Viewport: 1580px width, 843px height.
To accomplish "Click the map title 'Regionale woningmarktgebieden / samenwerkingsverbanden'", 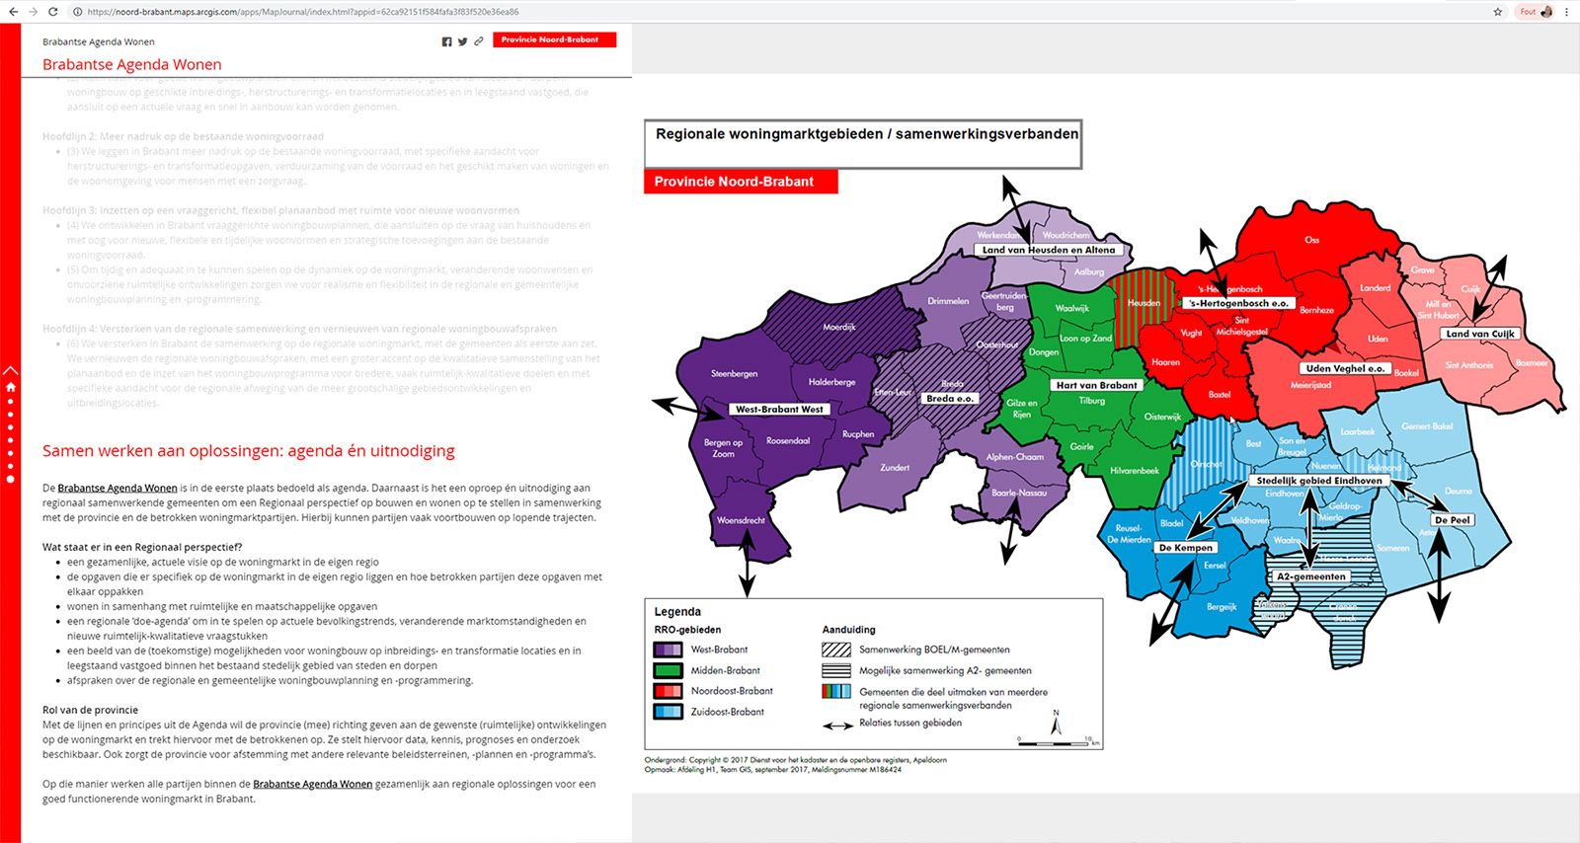I will click(x=867, y=134).
